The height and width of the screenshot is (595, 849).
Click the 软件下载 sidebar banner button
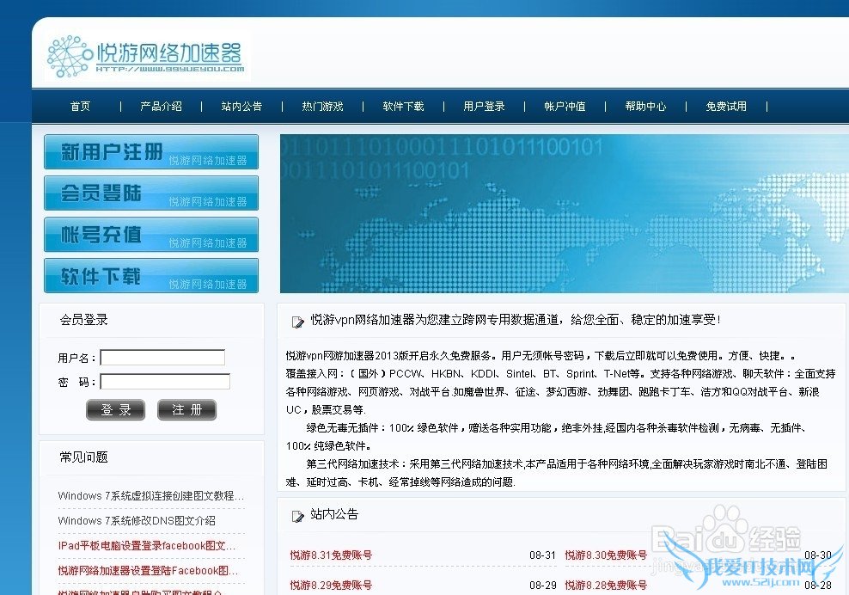[x=151, y=276]
